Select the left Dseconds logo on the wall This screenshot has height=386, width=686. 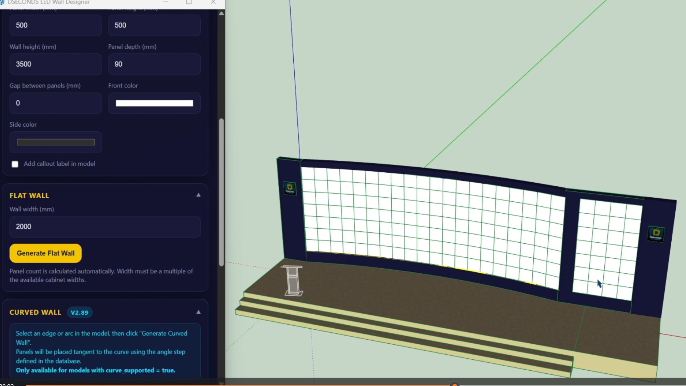click(x=290, y=188)
